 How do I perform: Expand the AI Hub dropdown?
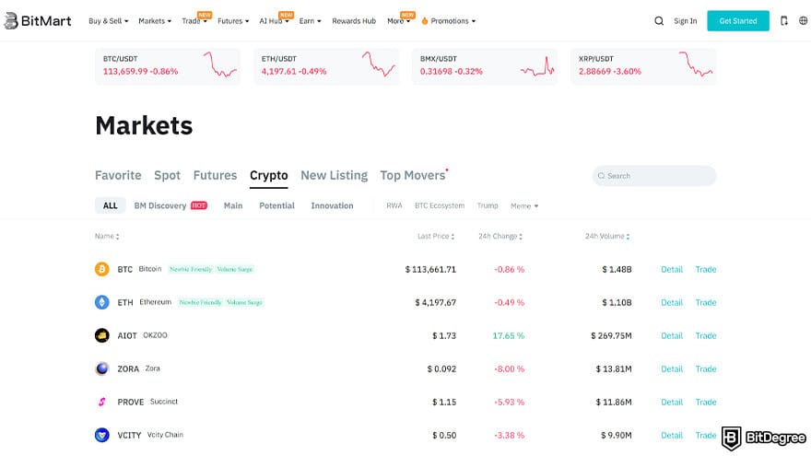coord(274,21)
